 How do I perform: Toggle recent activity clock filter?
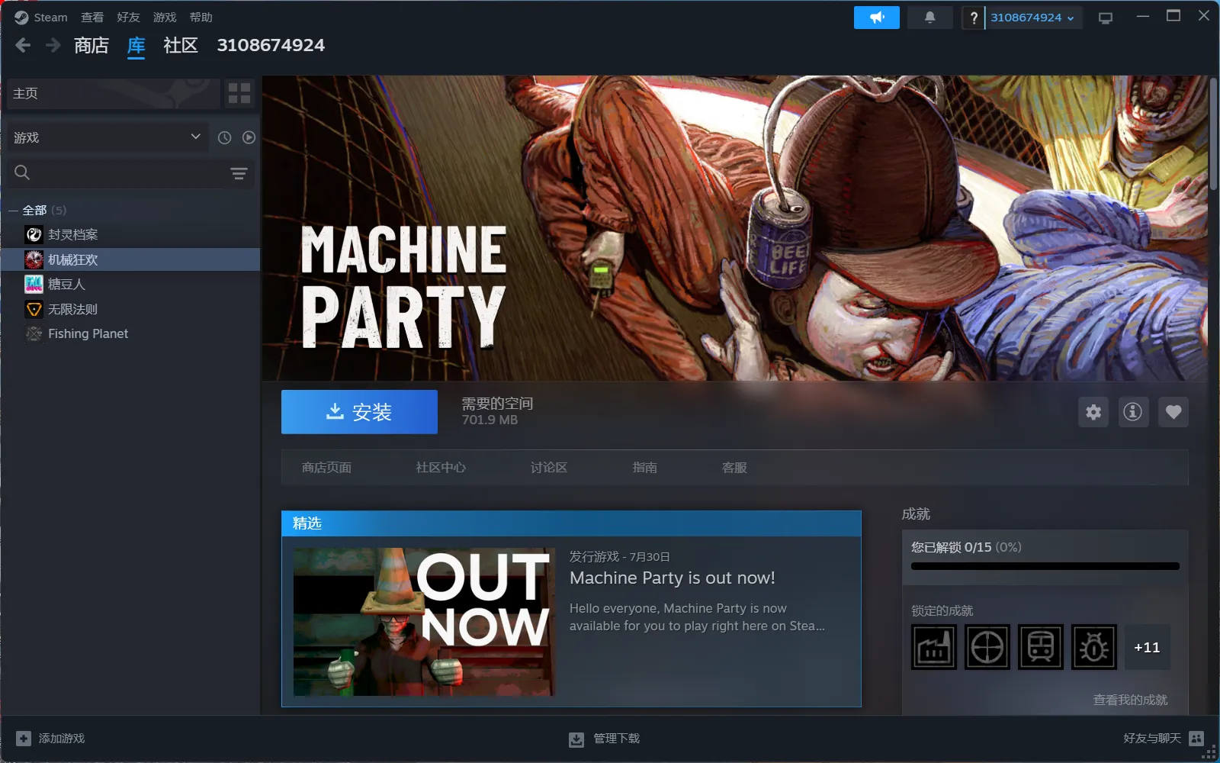click(x=224, y=137)
